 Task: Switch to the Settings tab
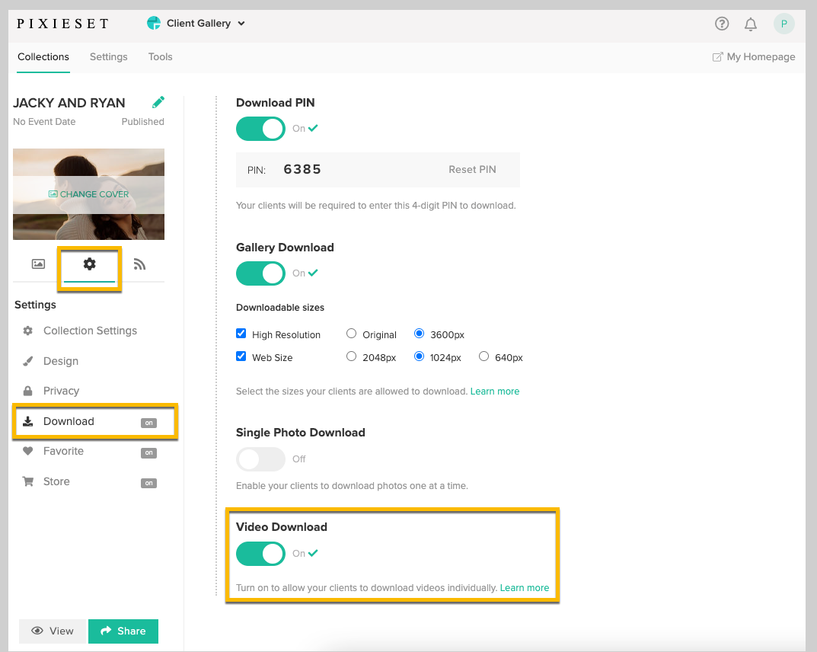click(108, 57)
